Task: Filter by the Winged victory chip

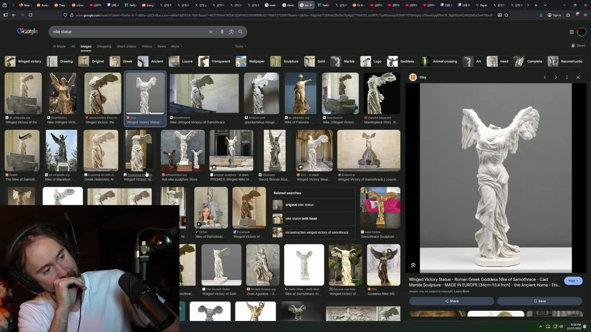Action: (24, 61)
